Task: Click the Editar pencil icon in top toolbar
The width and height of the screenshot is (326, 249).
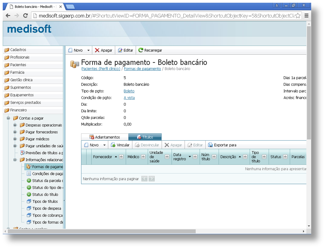Action: [x=120, y=50]
